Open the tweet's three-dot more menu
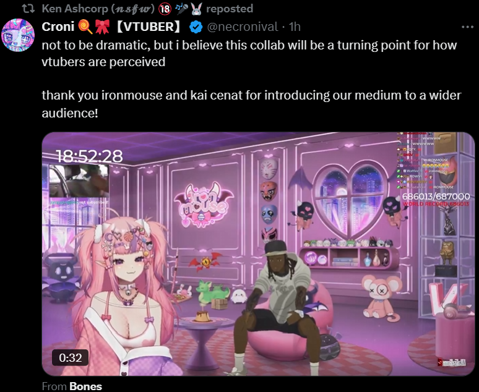Viewport: 479px width, 392px height. (467, 27)
